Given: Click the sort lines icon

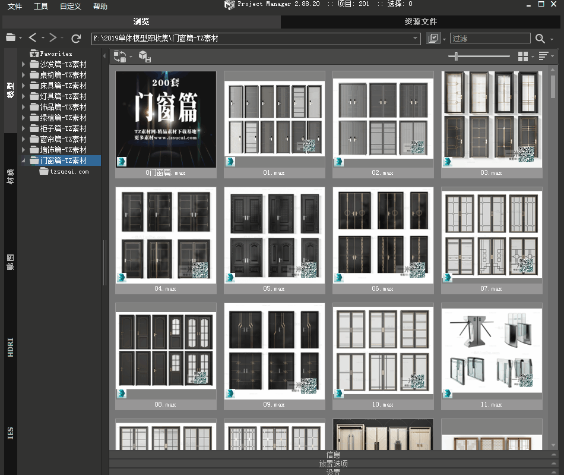Looking at the screenshot, I should 543,56.
